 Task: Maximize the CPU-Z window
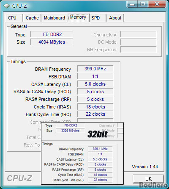(143, 4)
